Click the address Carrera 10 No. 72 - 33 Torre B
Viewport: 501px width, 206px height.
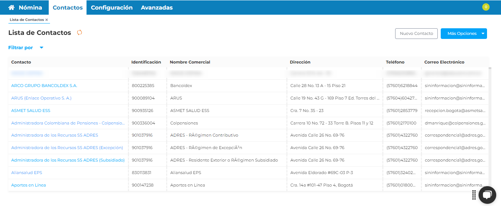coord(332,123)
